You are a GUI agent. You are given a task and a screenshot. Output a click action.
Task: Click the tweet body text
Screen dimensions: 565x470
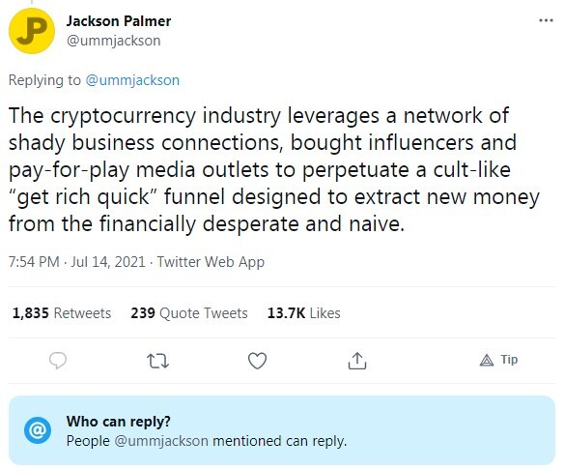tap(274, 169)
